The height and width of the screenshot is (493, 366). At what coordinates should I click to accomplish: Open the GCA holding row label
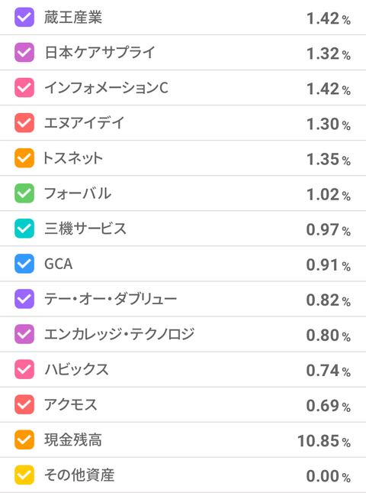click(x=59, y=264)
